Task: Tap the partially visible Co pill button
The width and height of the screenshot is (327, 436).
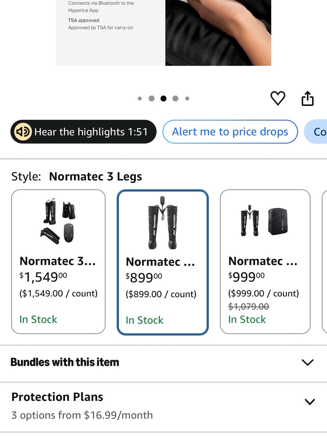Action: 316,131
